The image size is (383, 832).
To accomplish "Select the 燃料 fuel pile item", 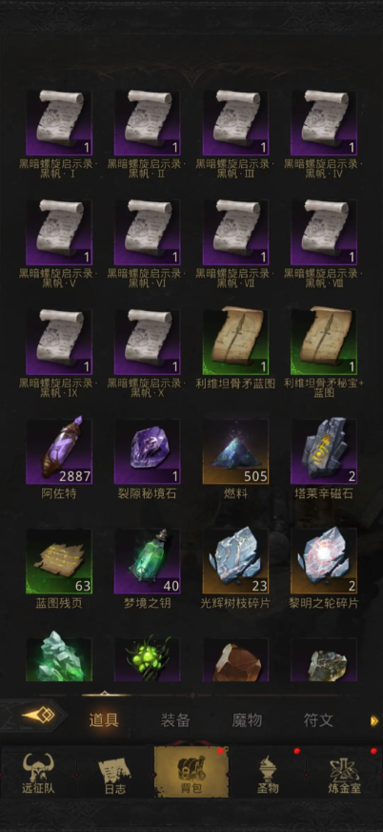I will (235, 451).
